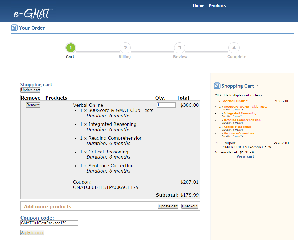298x240 pixels.
Task: Click the Your Order arrow icon
Action: (14, 28)
